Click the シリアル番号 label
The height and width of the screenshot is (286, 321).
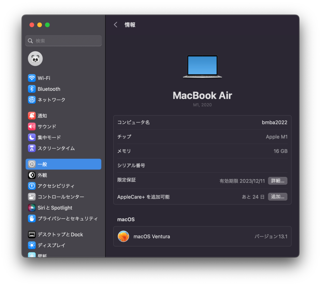coord(131,165)
